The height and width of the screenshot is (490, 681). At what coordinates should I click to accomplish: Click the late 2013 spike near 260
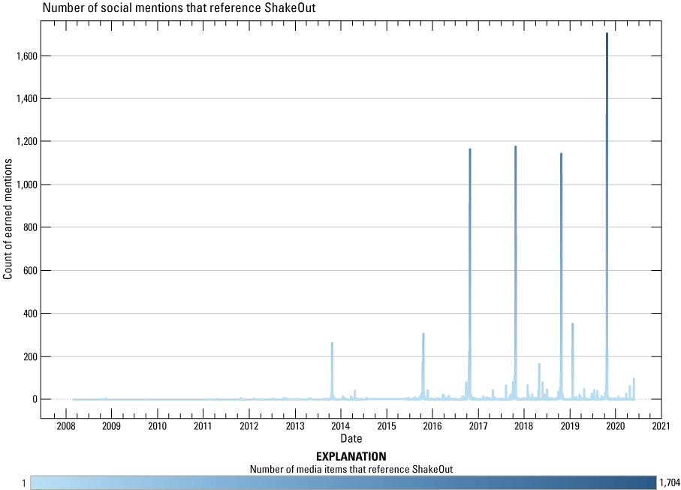point(332,344)
